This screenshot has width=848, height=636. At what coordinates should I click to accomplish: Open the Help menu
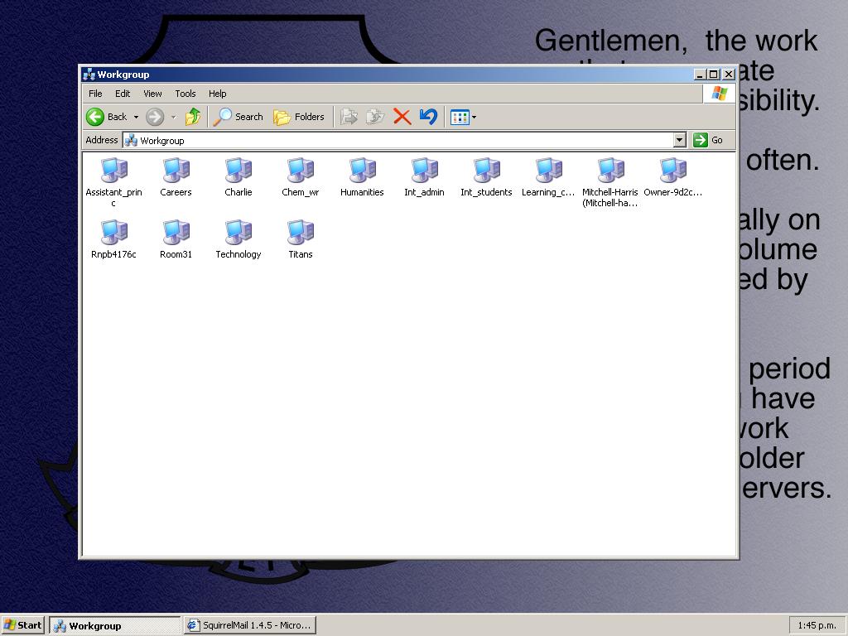click(x=218, y=94)
